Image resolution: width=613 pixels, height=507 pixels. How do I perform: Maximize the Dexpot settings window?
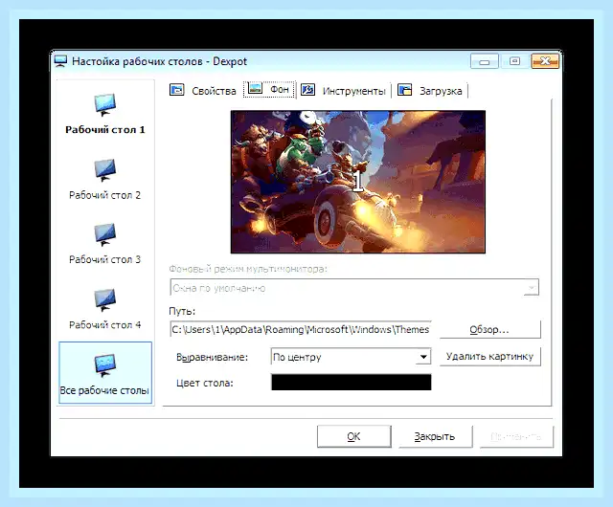pyautogui.click(x=515, y=61)
